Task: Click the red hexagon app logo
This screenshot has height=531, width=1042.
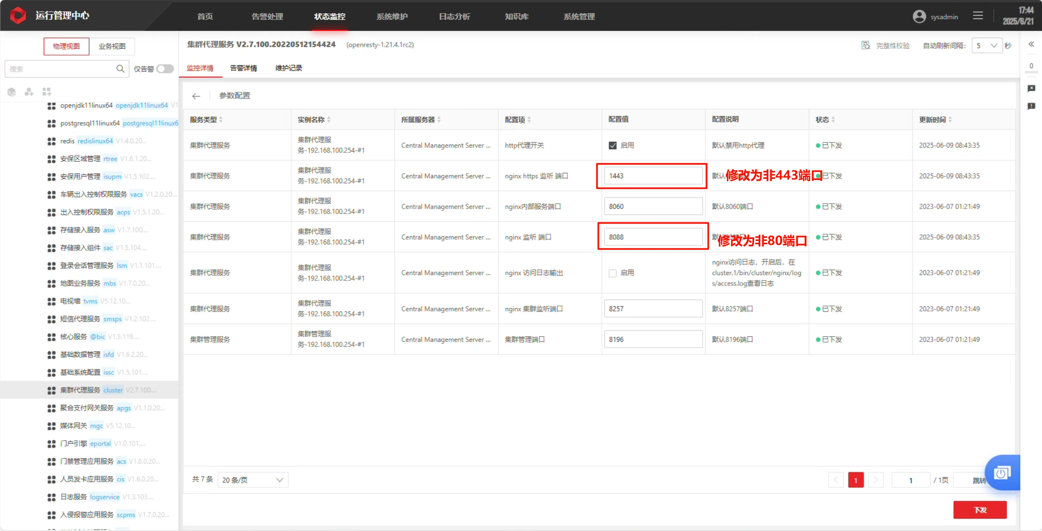Action: click(18, 15)
